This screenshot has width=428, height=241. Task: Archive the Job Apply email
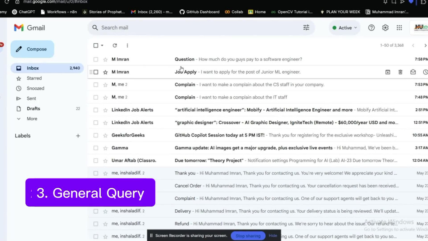click(388, 72)
